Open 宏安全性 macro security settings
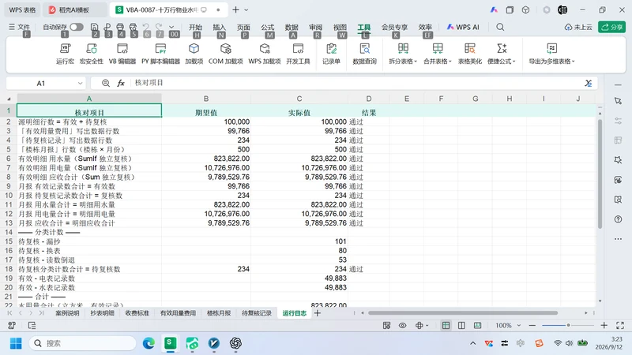This screenshot has width=632, height=355. click(x=92, y=54)
